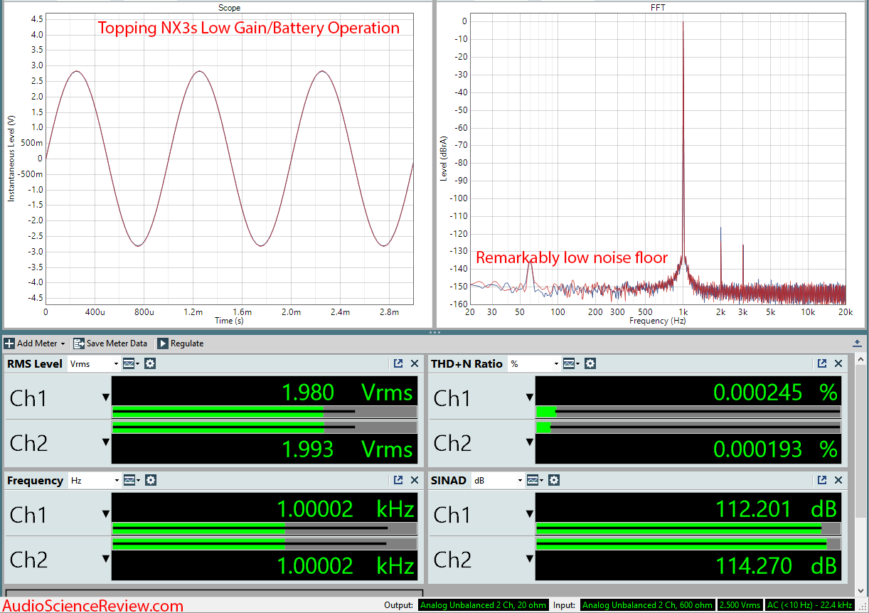Image resolution: width=869 pixels, height=613 pixels.
Task: Expand Ch1 options in SINAD meter
Action: [530, 514]
